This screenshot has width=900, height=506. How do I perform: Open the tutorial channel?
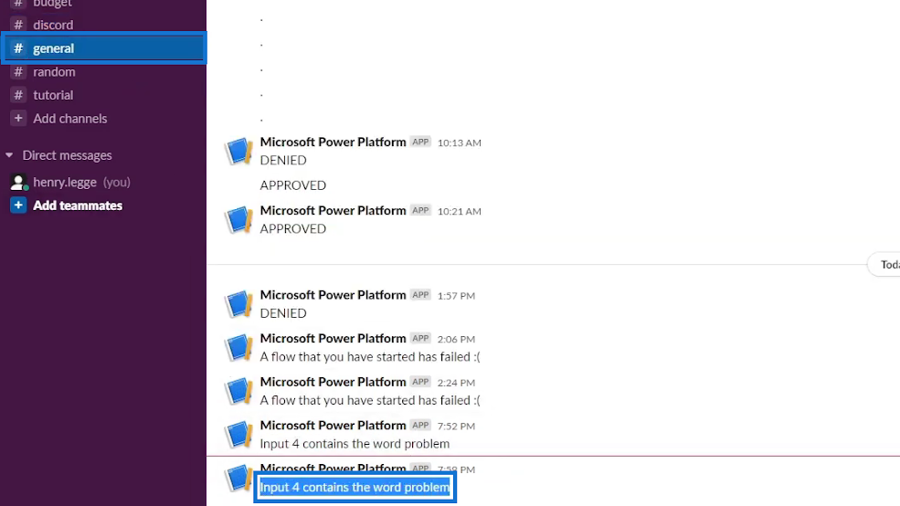point(104,95)
